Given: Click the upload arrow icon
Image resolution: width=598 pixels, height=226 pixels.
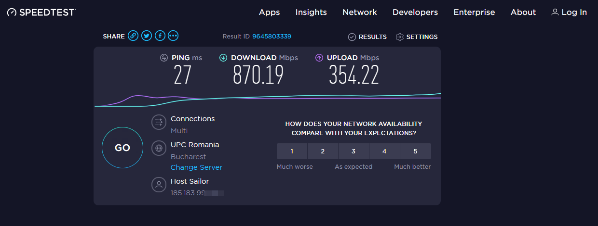Looking at the screenshot, I should 319,58.
